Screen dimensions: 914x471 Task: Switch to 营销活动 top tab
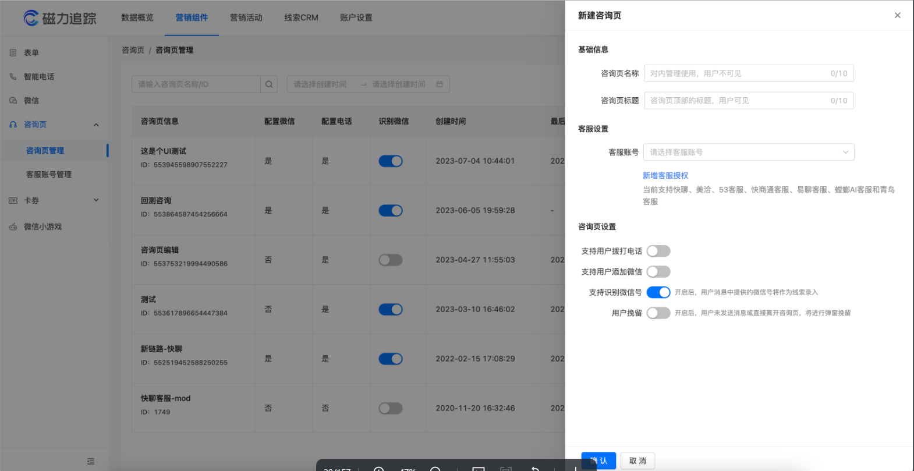point(246,17)
